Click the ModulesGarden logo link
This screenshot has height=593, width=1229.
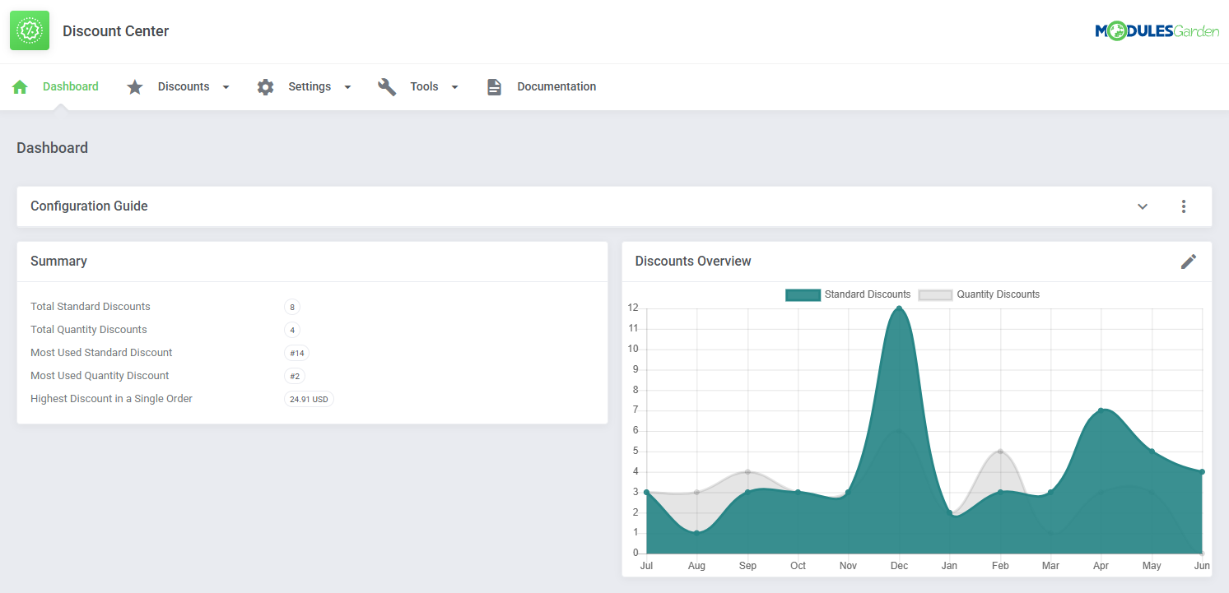pos(1156,31)
